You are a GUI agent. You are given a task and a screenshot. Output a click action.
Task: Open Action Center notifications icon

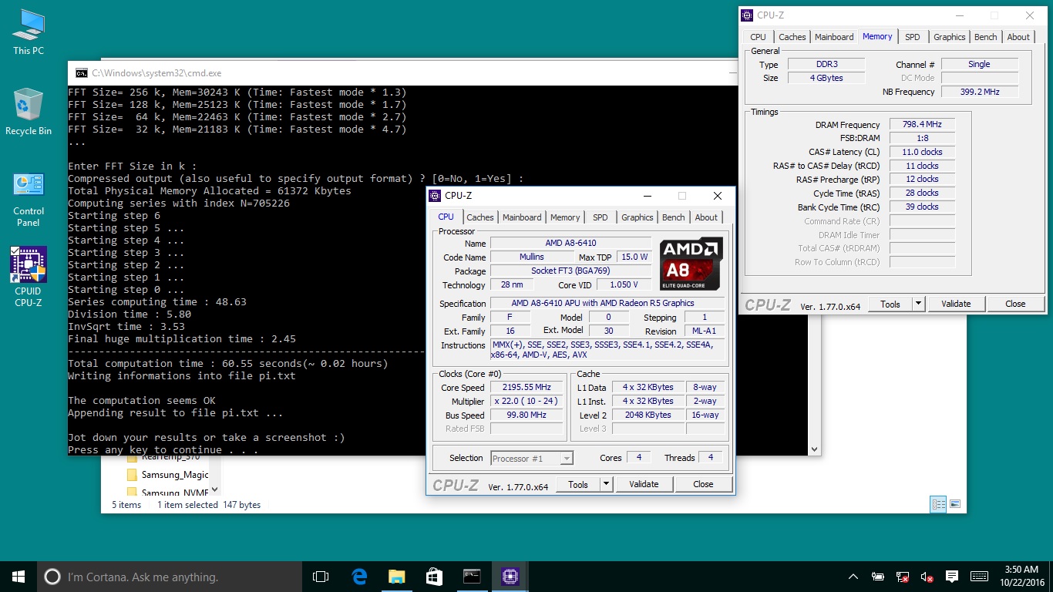[952, 577]
